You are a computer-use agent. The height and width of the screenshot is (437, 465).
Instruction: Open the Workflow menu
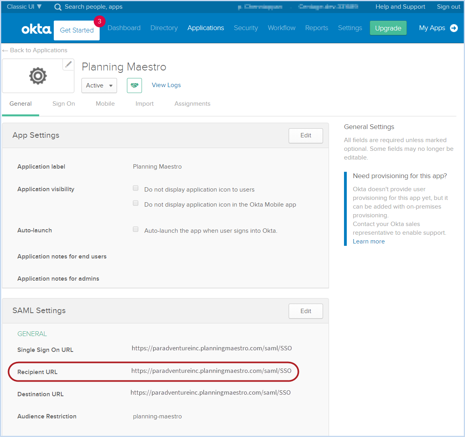coord(282,28)
